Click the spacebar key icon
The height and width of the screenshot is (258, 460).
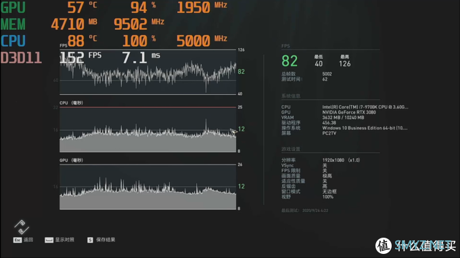click(49, 240)
